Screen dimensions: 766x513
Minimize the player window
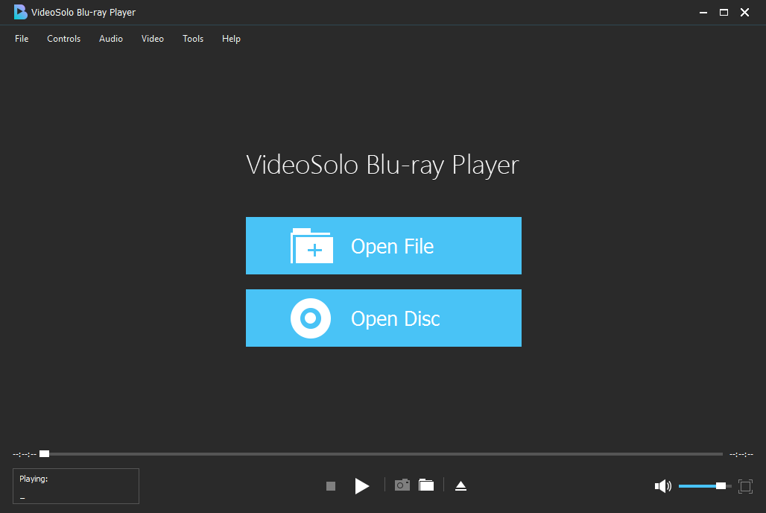[703, 12]
